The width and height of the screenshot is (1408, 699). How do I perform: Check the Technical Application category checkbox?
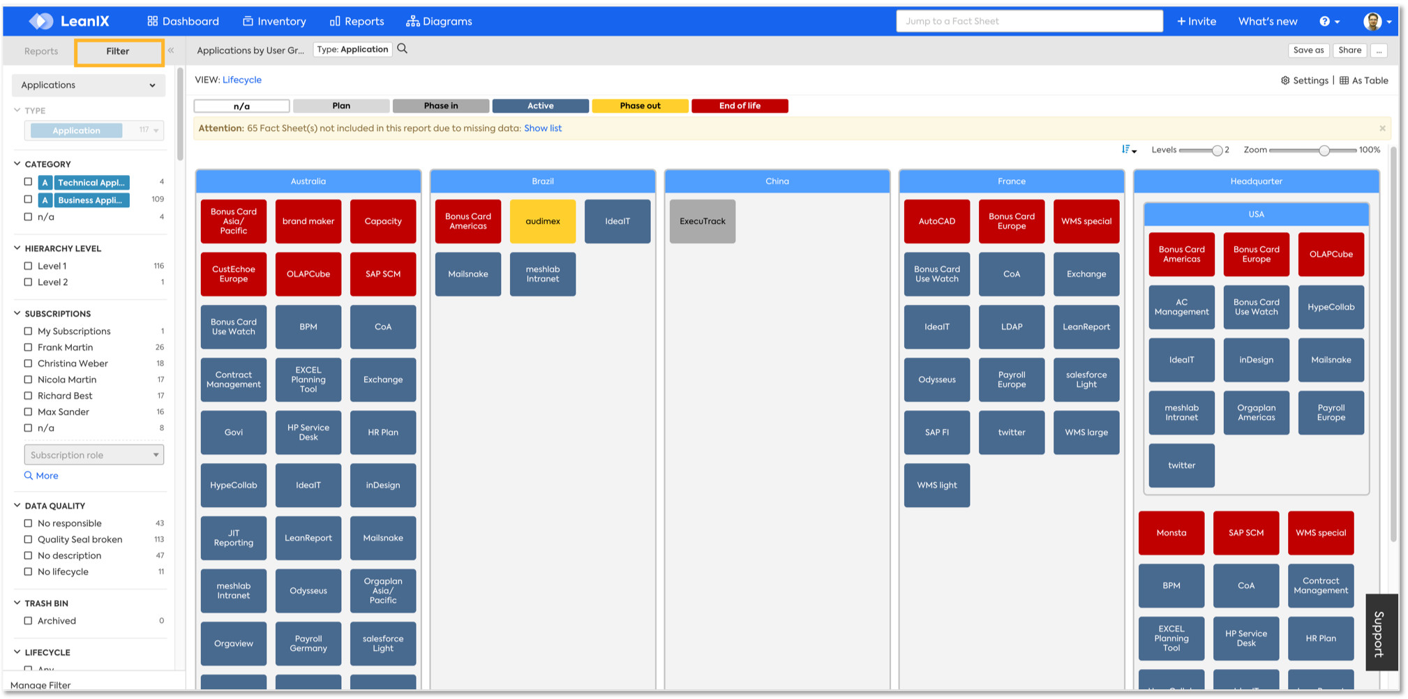pos(28,181)
